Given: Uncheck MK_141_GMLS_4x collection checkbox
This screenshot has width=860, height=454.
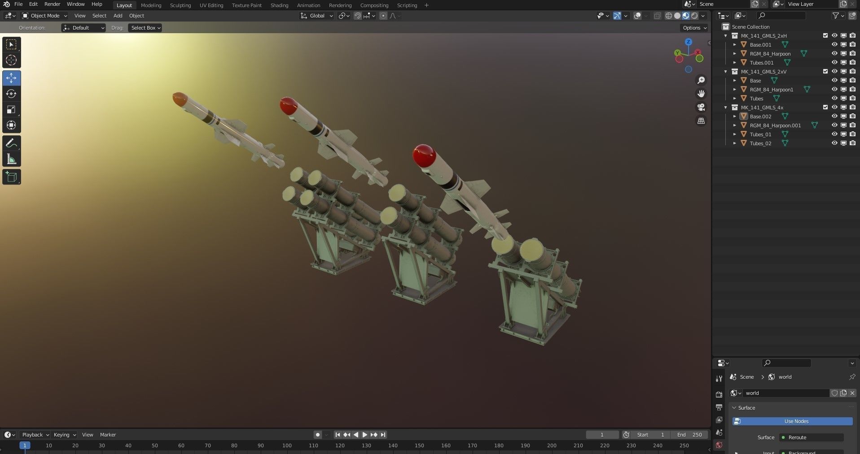Looking at the screenshot, I should 825,107.
